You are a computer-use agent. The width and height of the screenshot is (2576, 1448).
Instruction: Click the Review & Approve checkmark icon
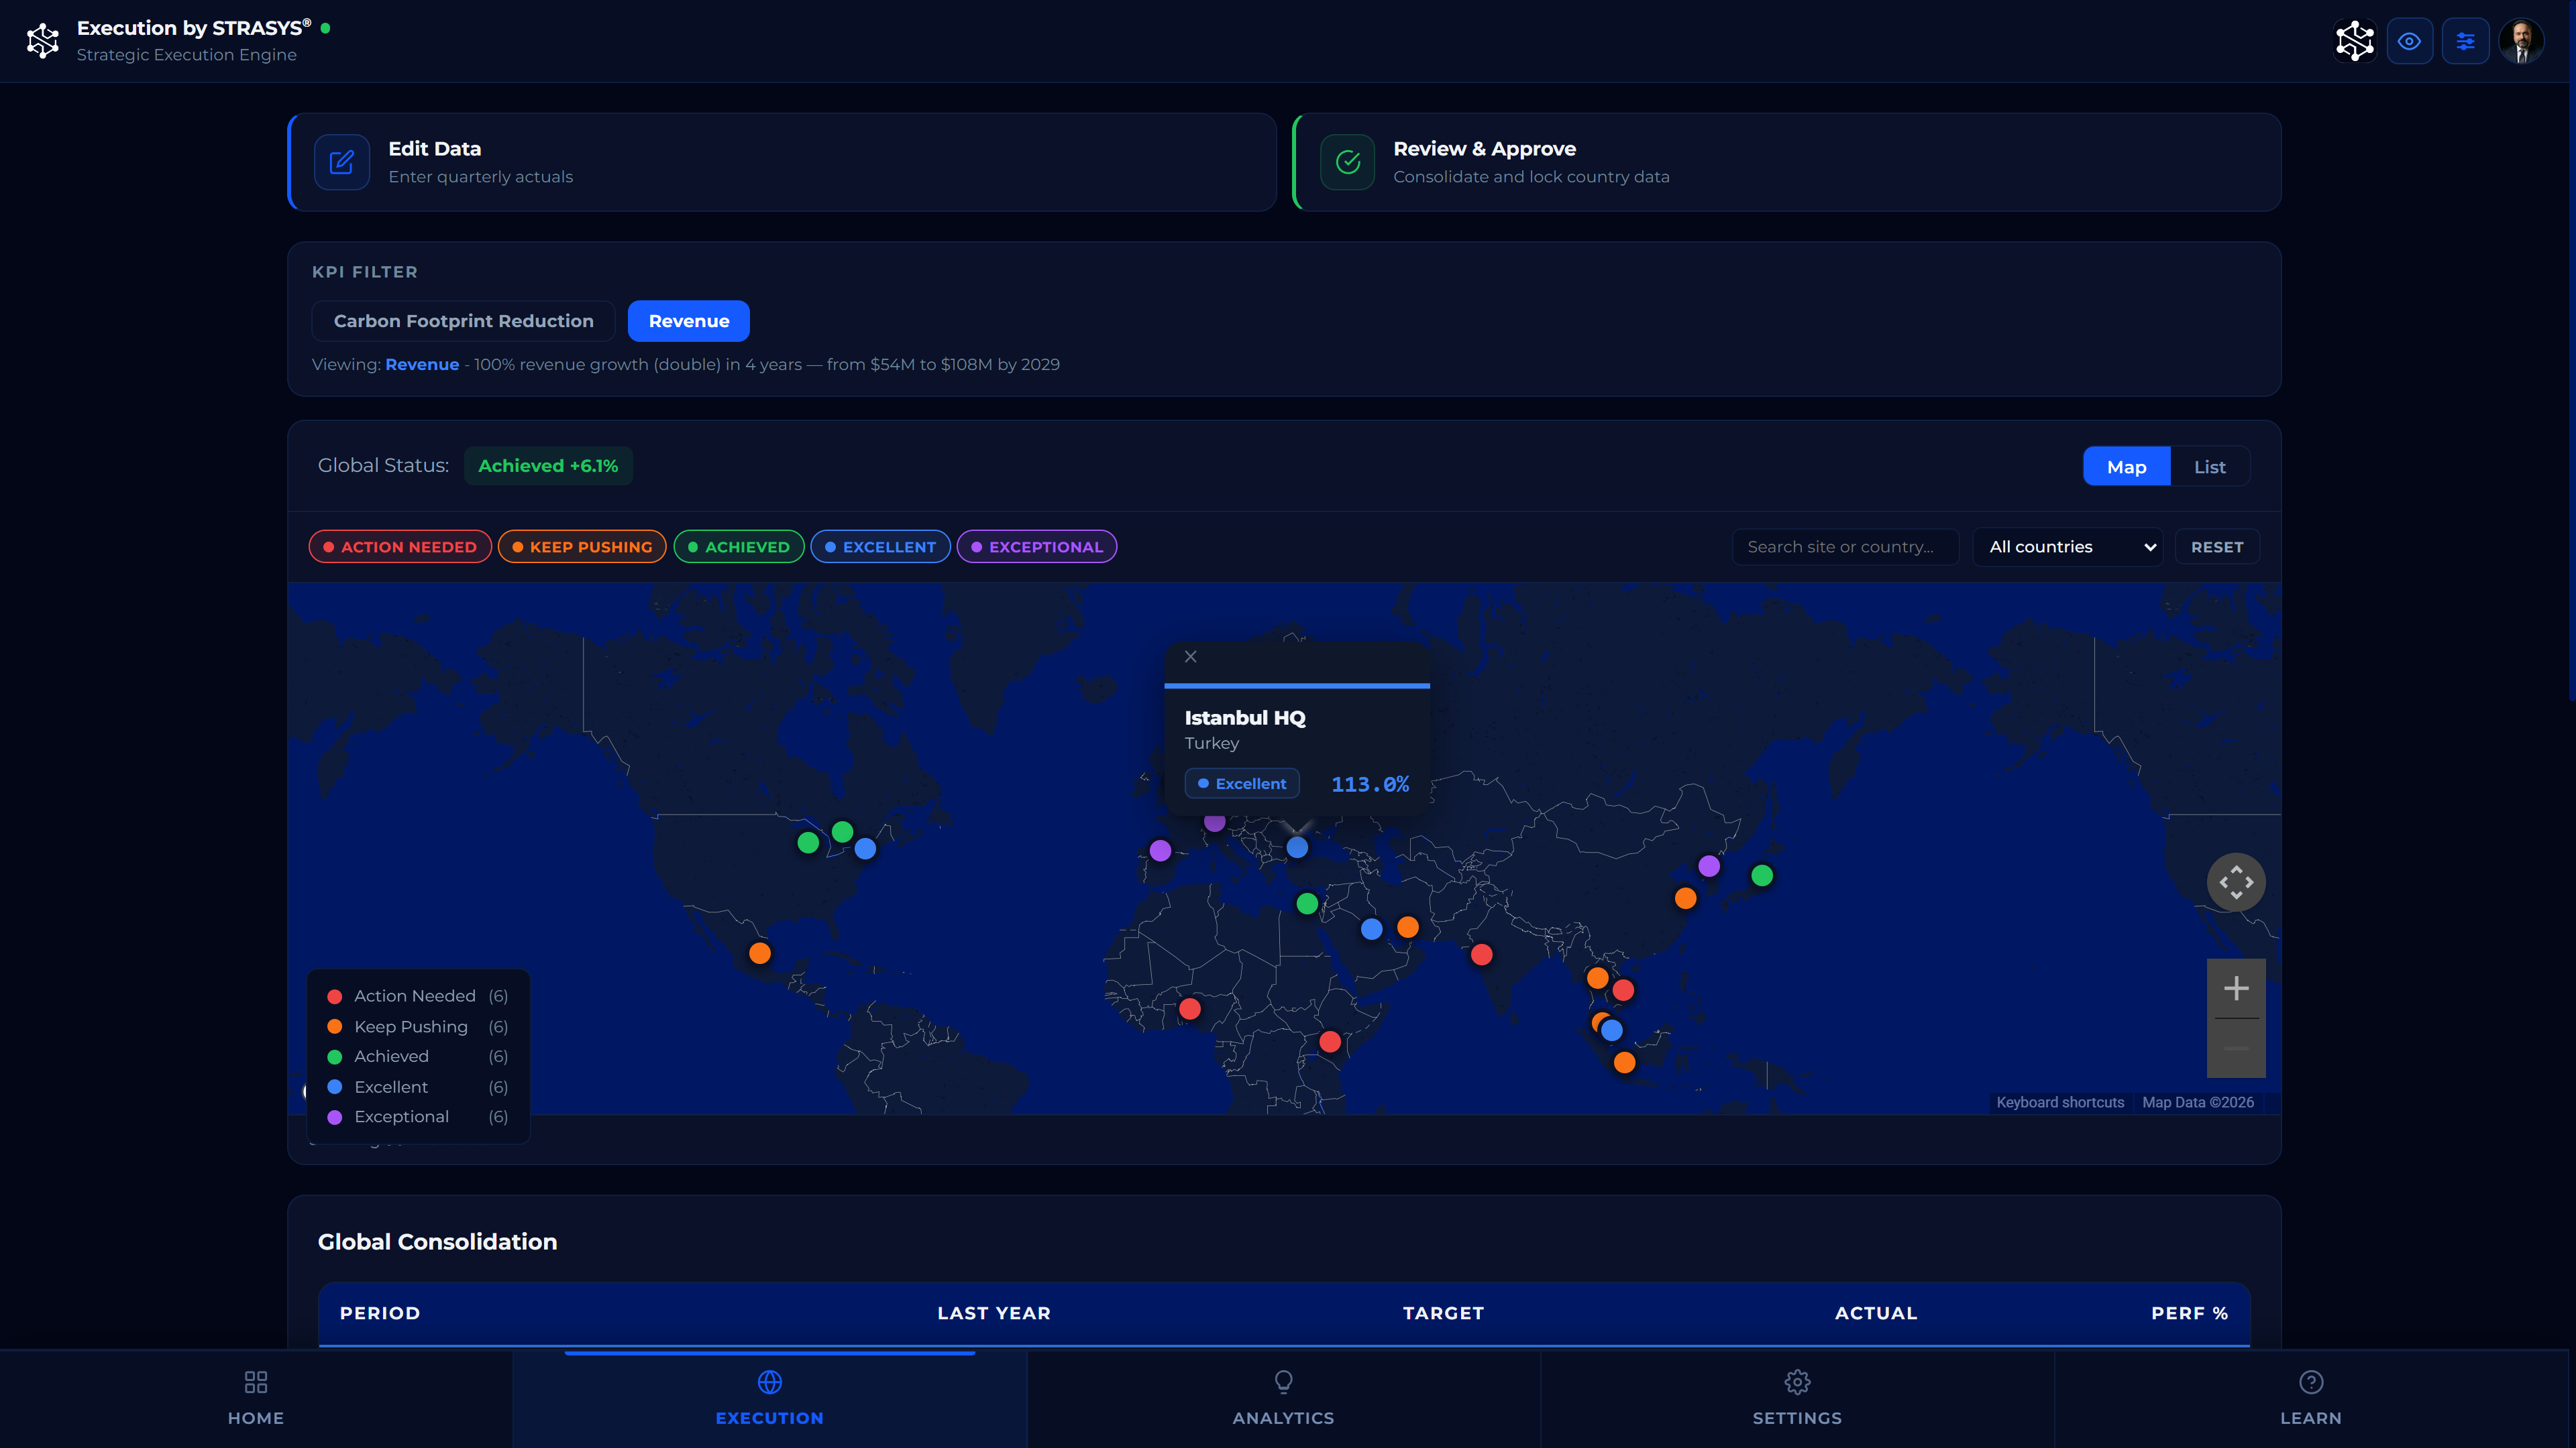(1348, 162)
